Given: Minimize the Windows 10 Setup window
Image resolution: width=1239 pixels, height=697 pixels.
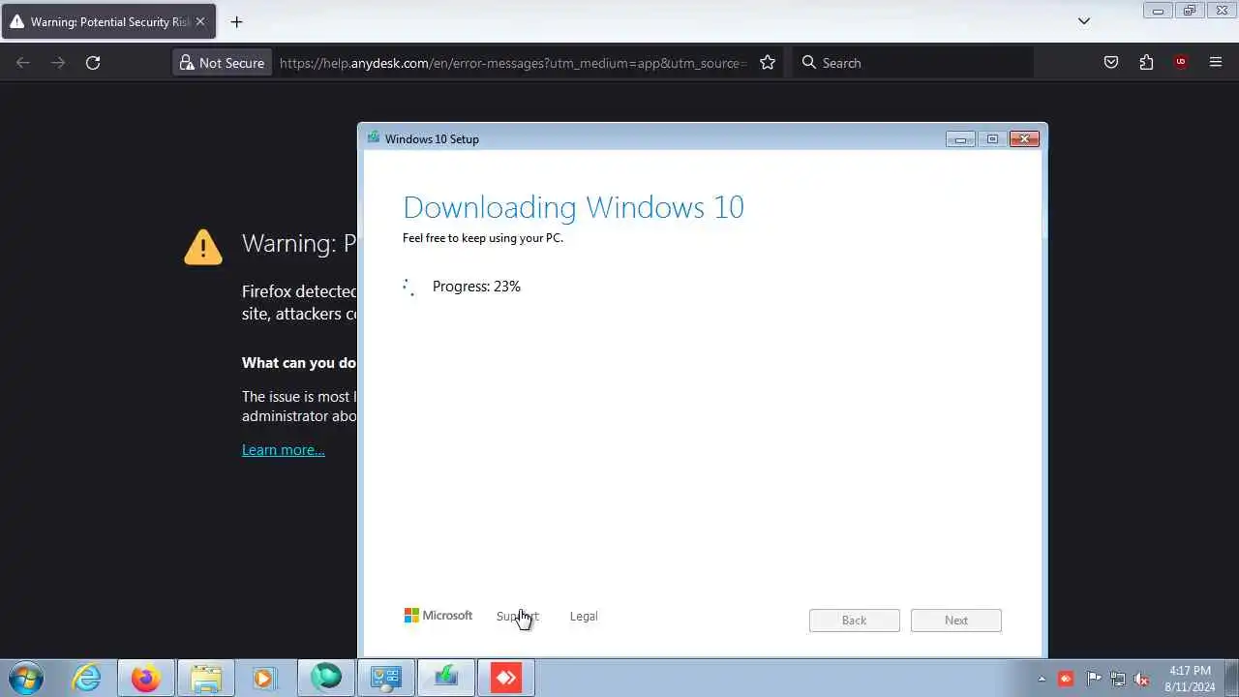Looking at the screenshot, I should point(960,139).
